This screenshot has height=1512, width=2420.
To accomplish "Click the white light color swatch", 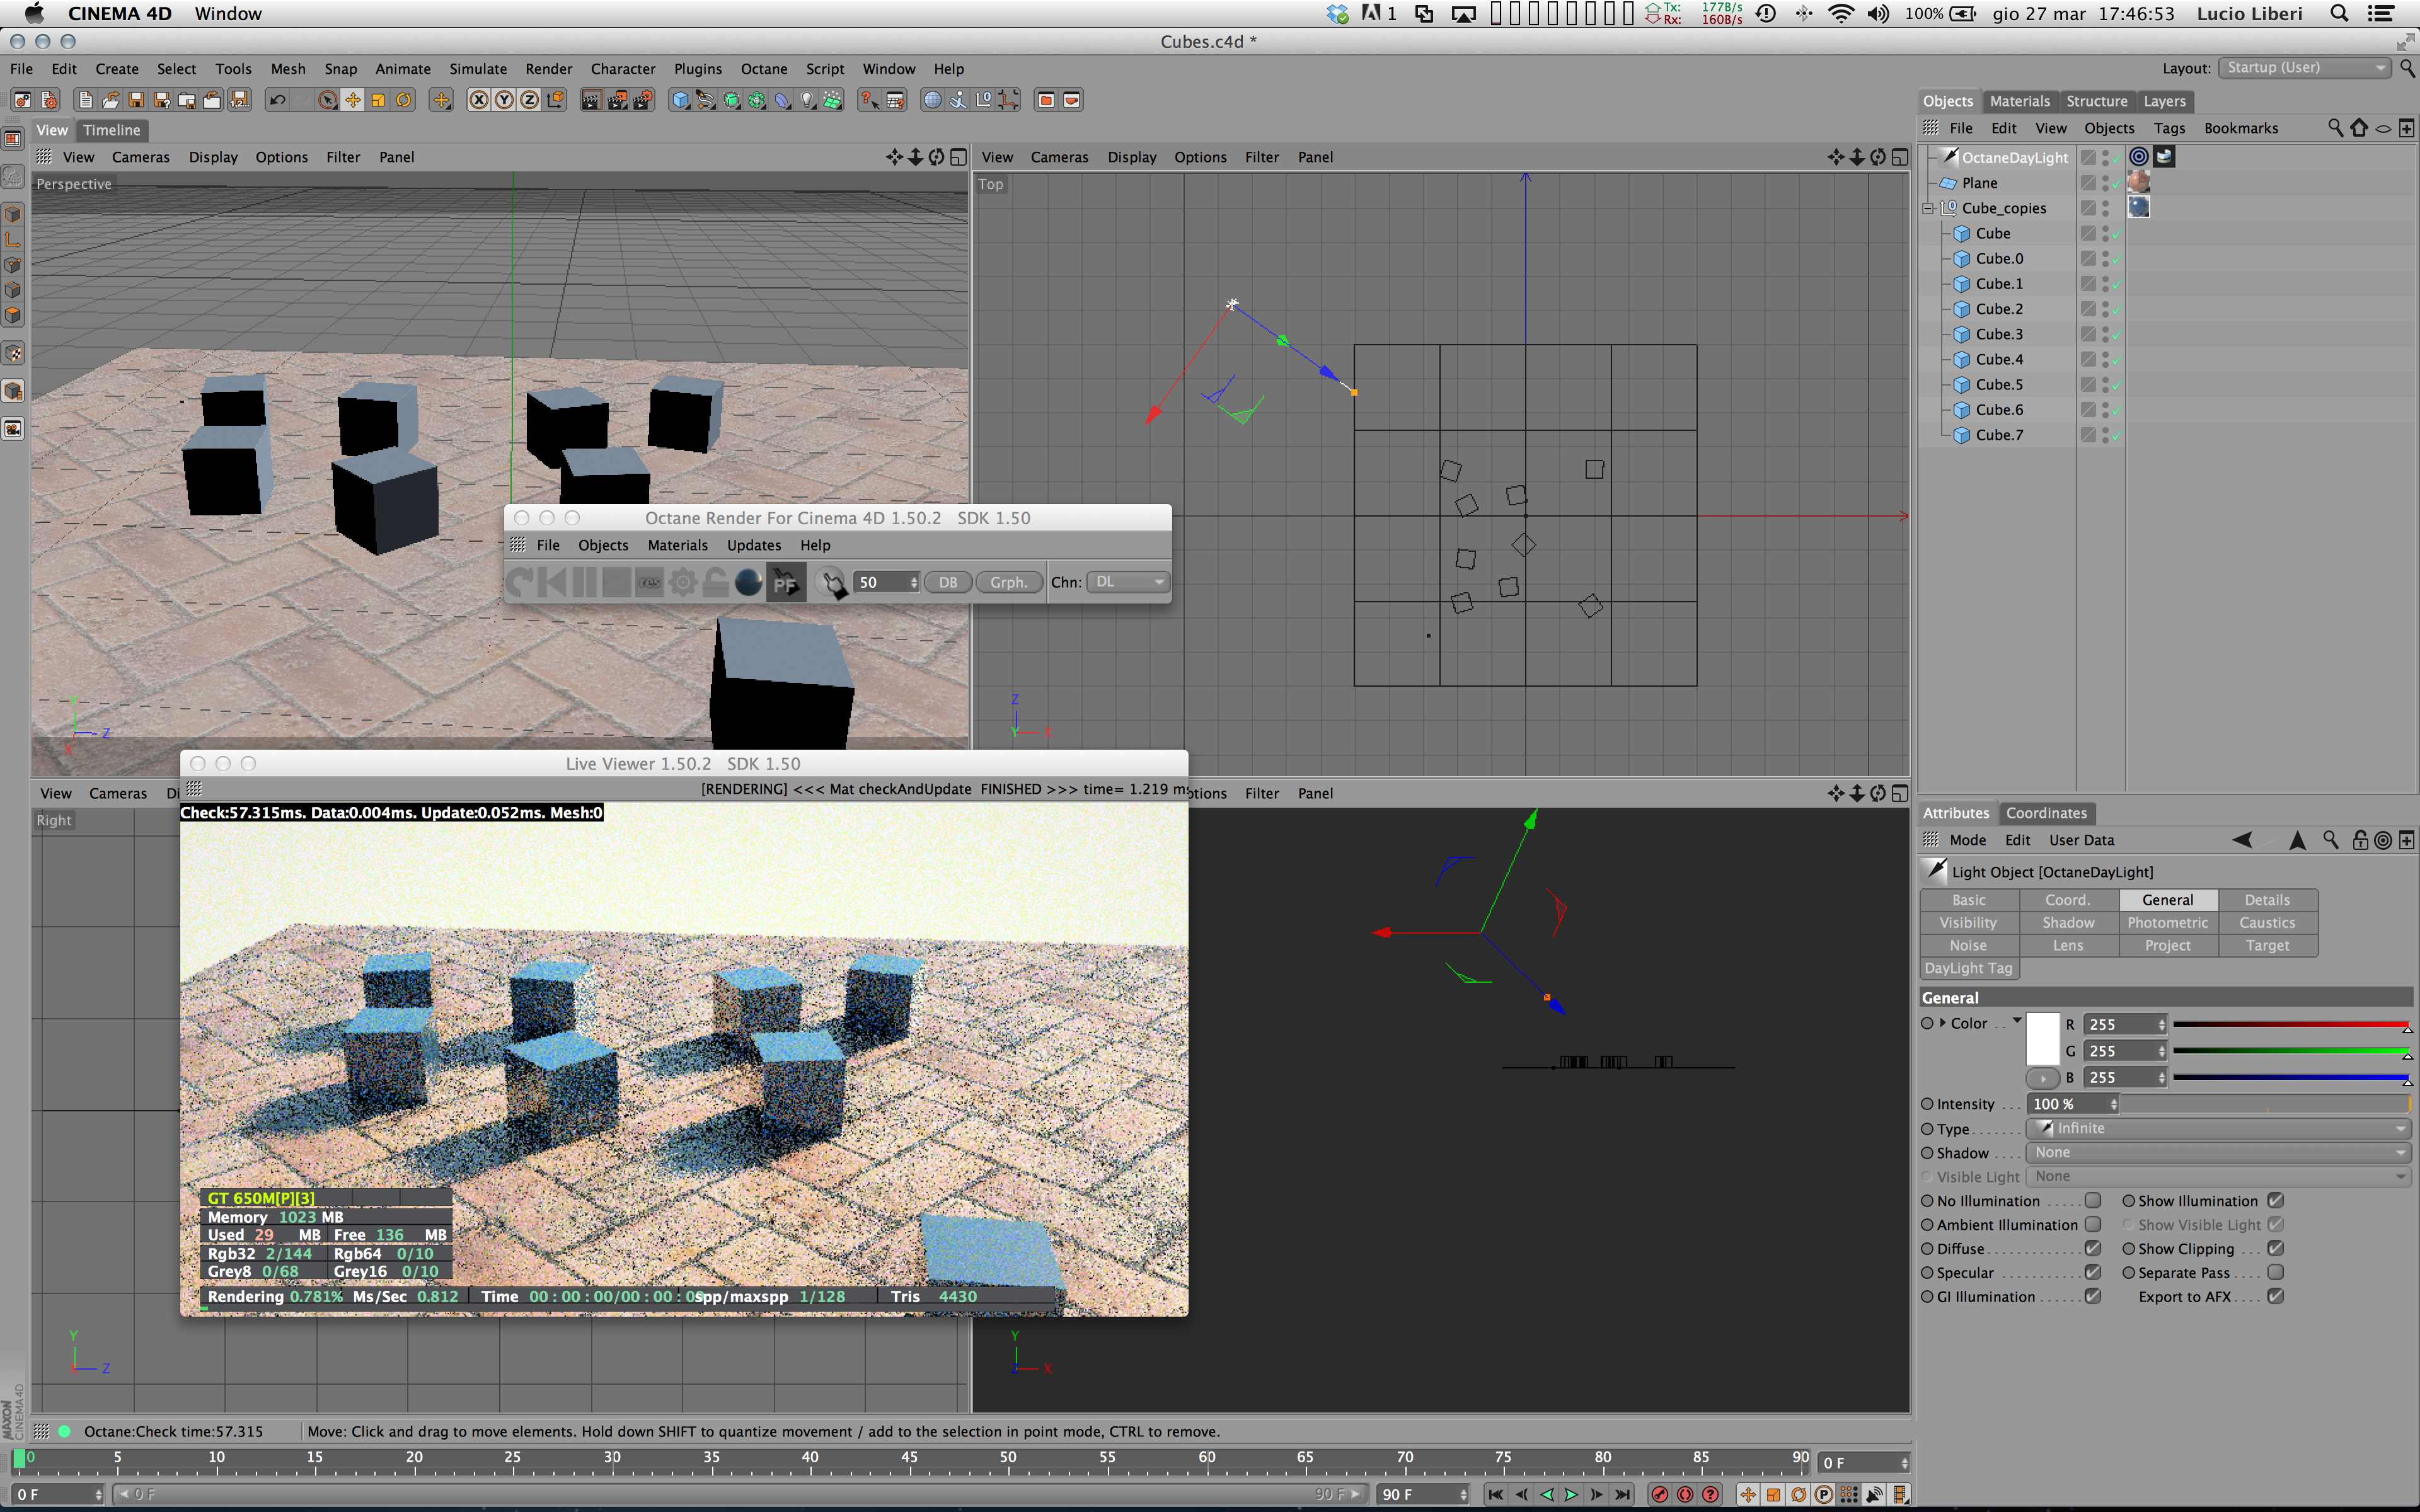I will pyautogui.click(x=2042, y=1038).
